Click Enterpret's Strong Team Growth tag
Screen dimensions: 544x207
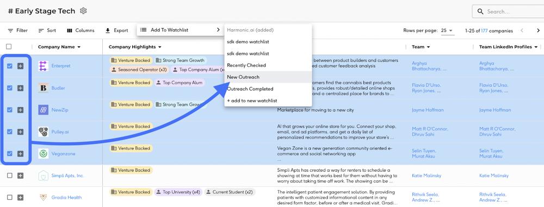click(180, 60)
